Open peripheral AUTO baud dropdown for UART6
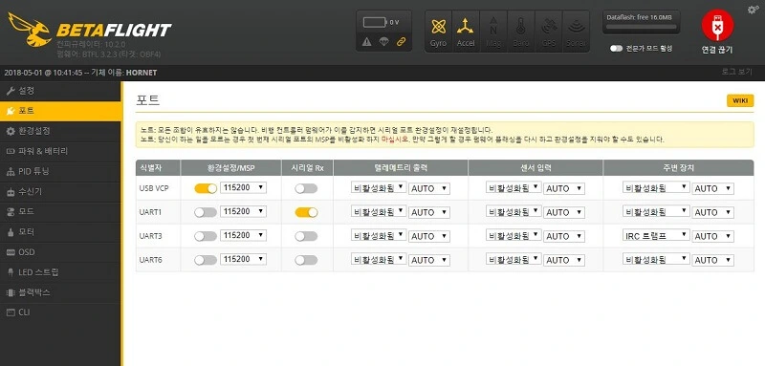Screen dimensions: 765x366 [712, 260]
